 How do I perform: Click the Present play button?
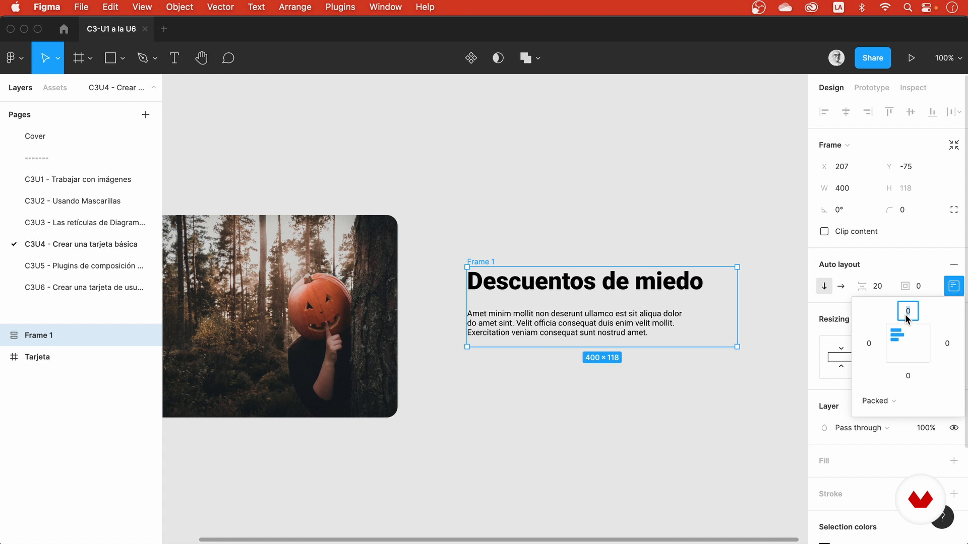912,58
